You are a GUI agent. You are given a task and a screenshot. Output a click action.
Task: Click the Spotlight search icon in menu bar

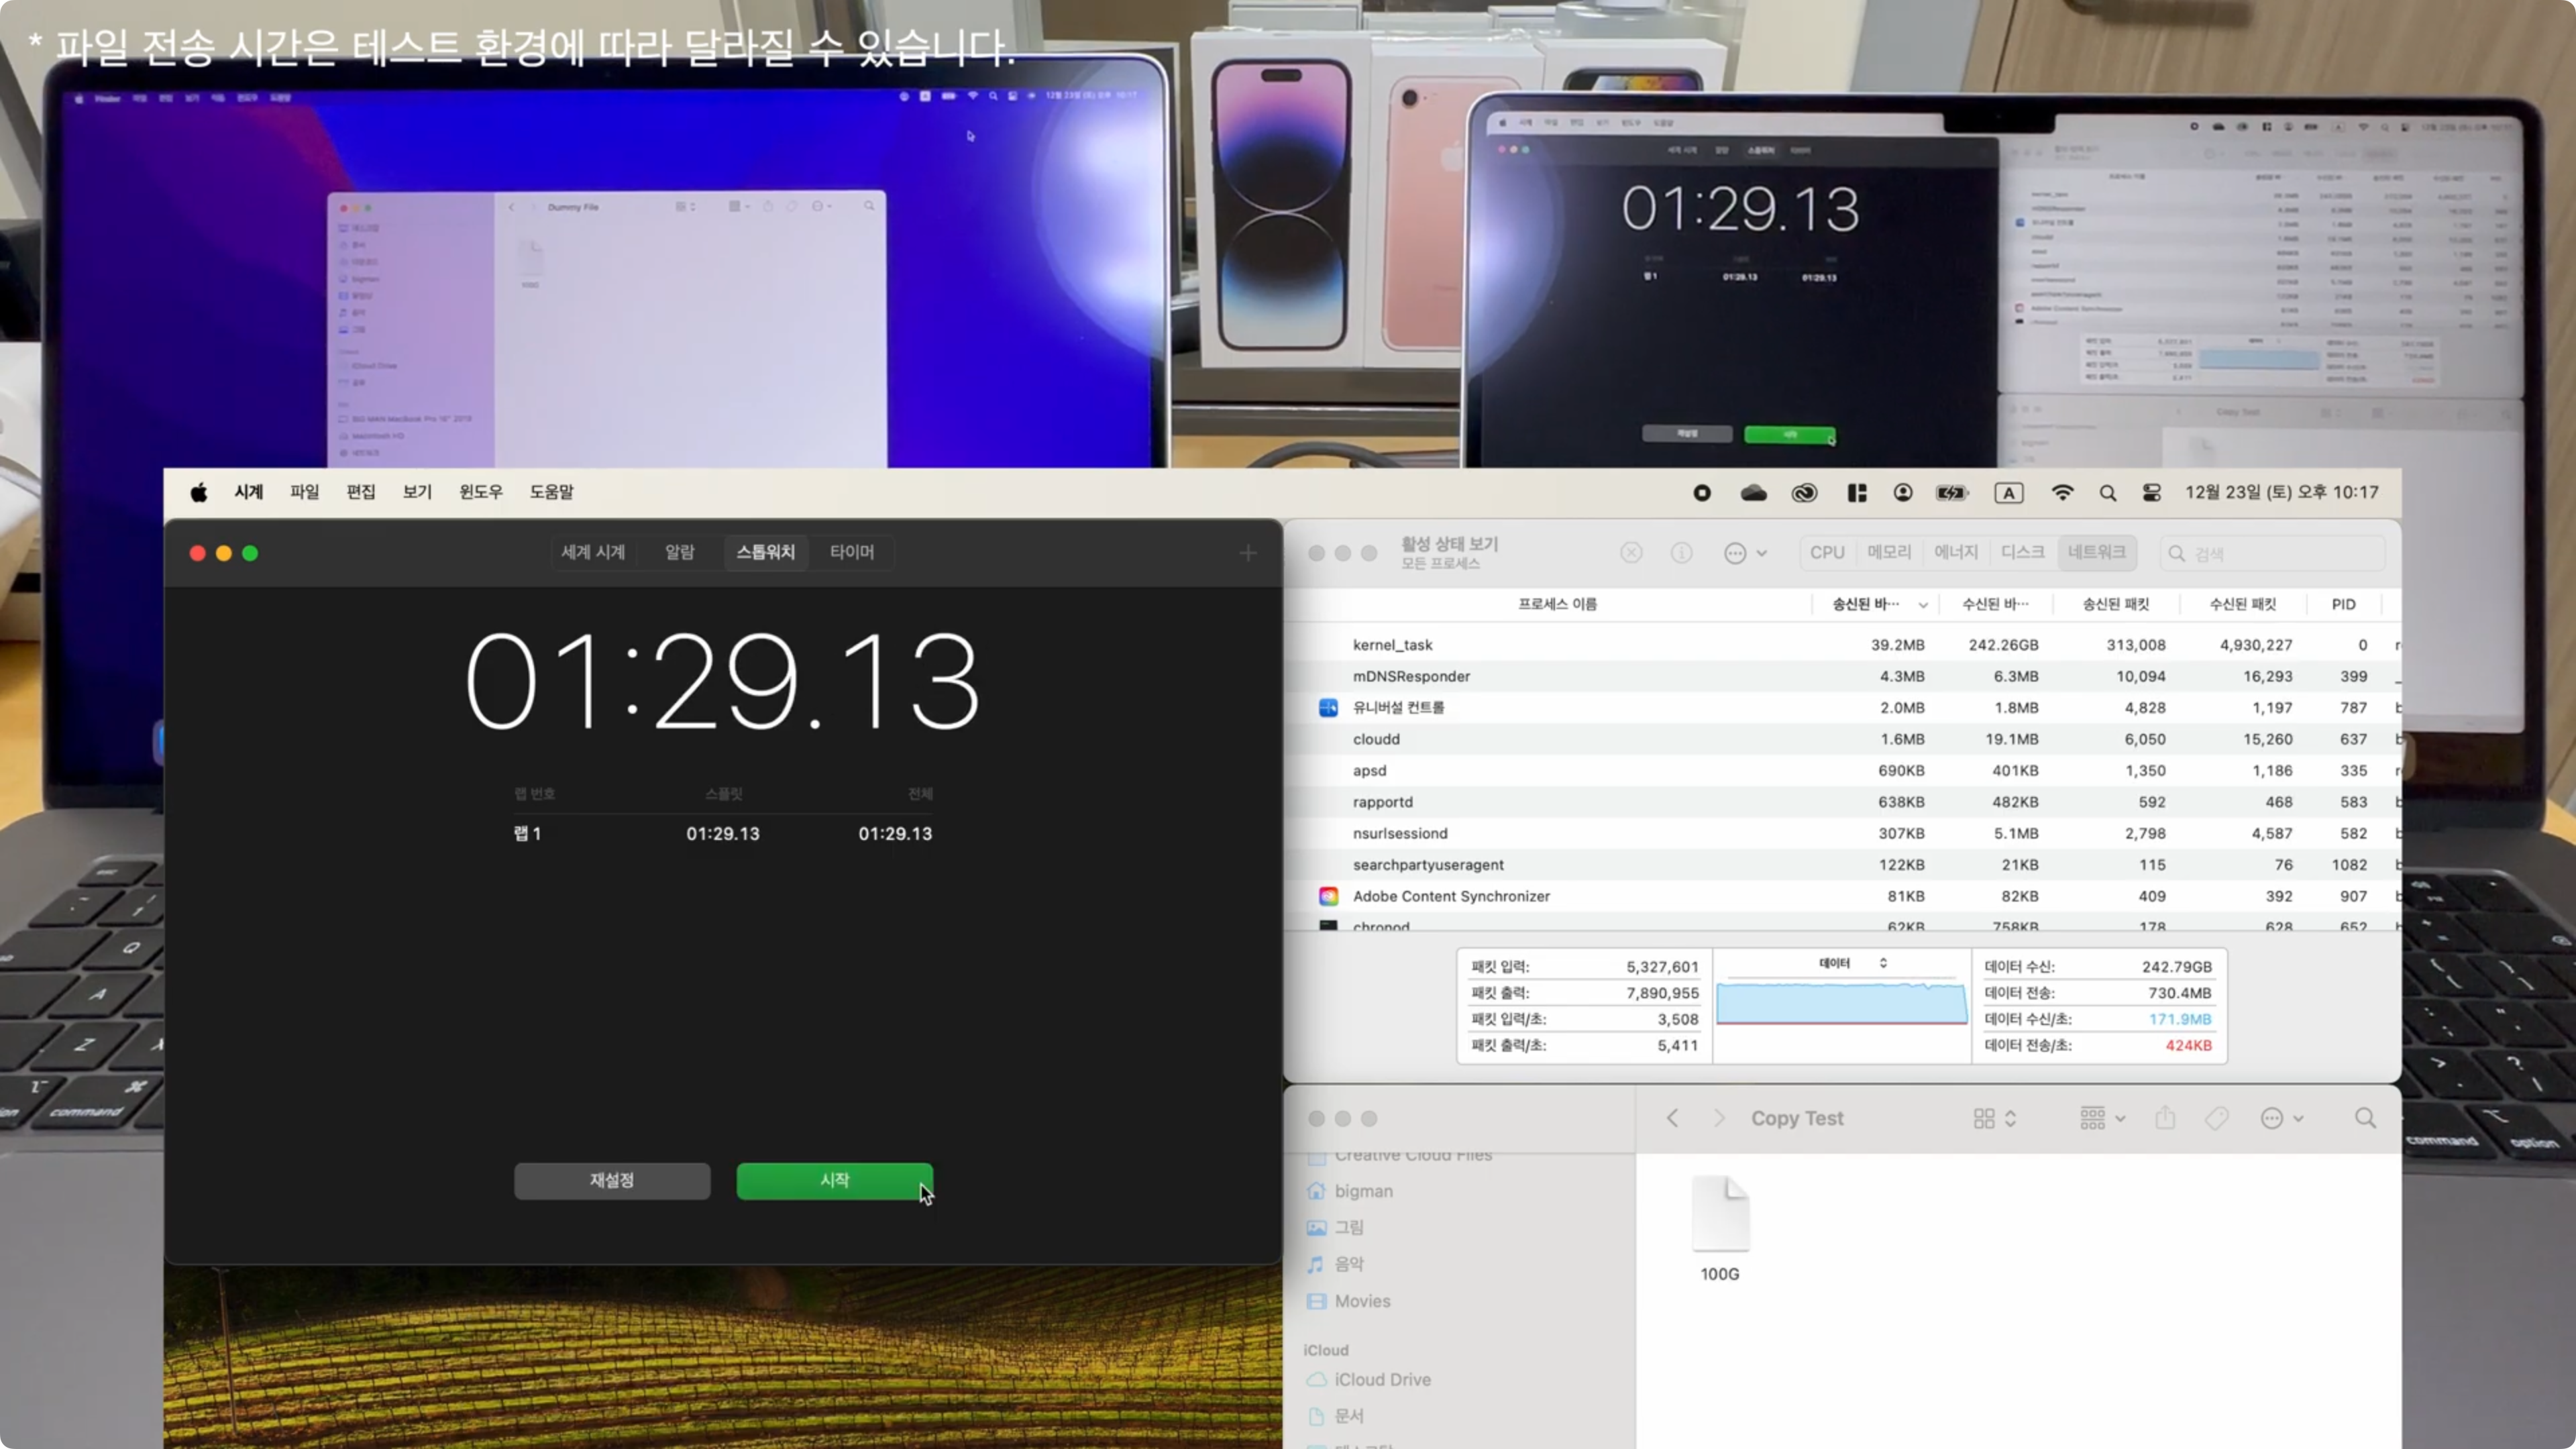coord(2107,493)
